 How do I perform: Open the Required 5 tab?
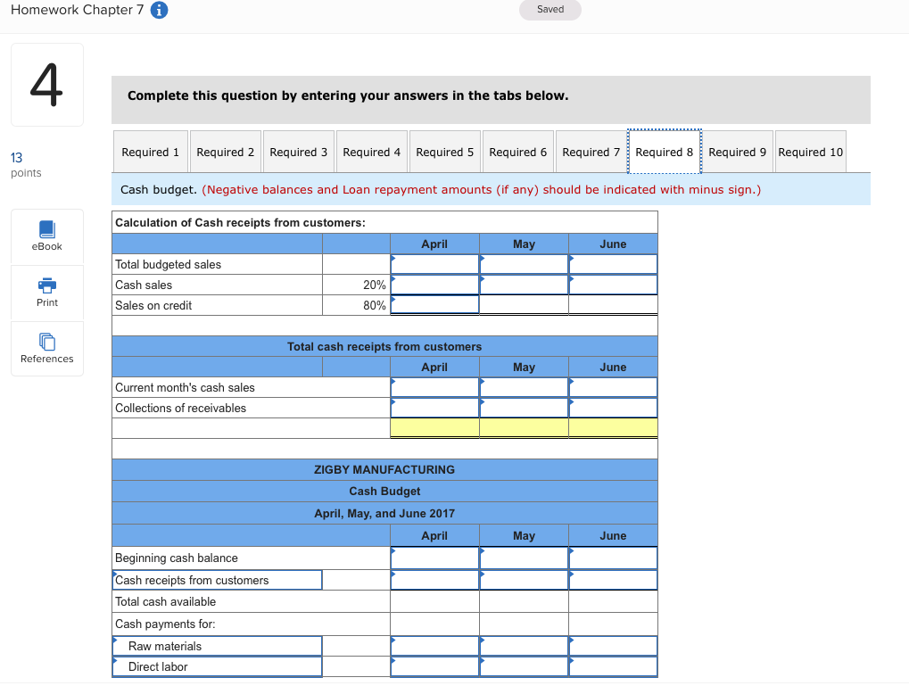(x=444, y=152)
